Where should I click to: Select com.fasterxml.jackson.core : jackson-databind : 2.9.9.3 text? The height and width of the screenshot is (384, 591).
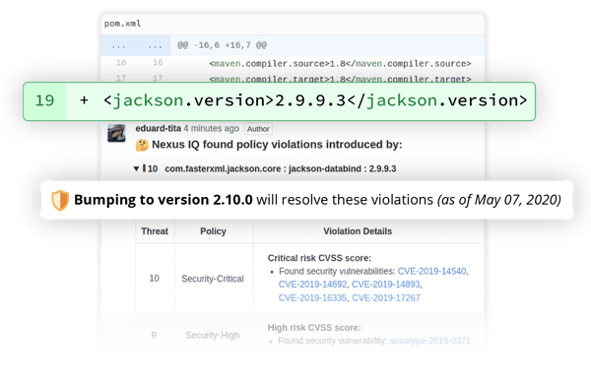pyautogui.click(x=281, y=168)
